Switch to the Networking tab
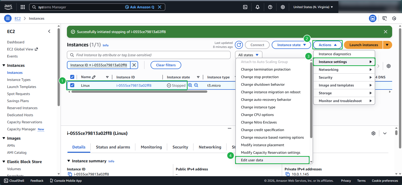This screenshot has height=185, width=402. (210, 147)
